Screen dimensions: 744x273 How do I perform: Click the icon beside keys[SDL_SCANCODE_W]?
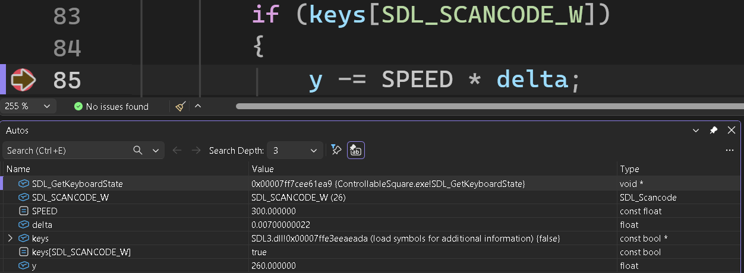[24, 252]
